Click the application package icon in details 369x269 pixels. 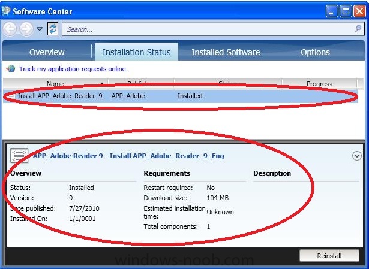(19, 155)
